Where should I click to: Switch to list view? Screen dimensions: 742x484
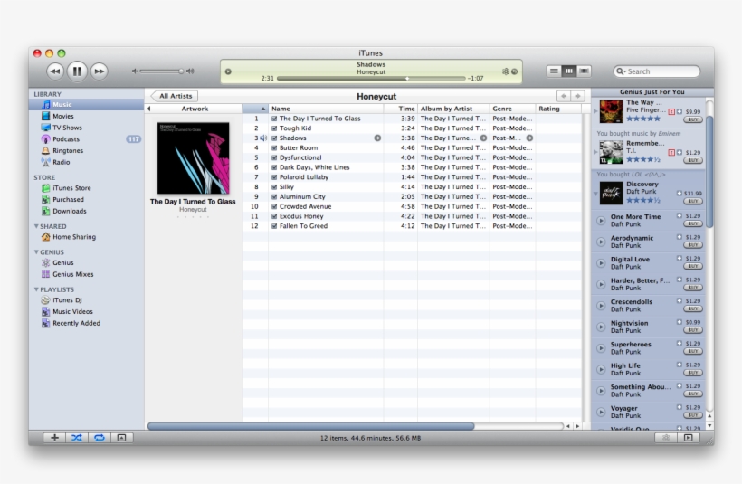point(553,71)
